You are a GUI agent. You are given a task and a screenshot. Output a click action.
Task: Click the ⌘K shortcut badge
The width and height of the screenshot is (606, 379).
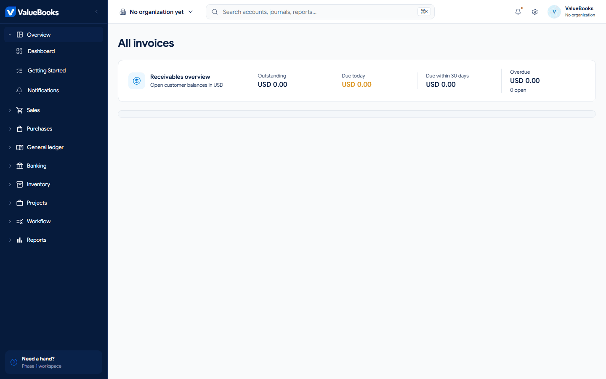click(424, 12)
